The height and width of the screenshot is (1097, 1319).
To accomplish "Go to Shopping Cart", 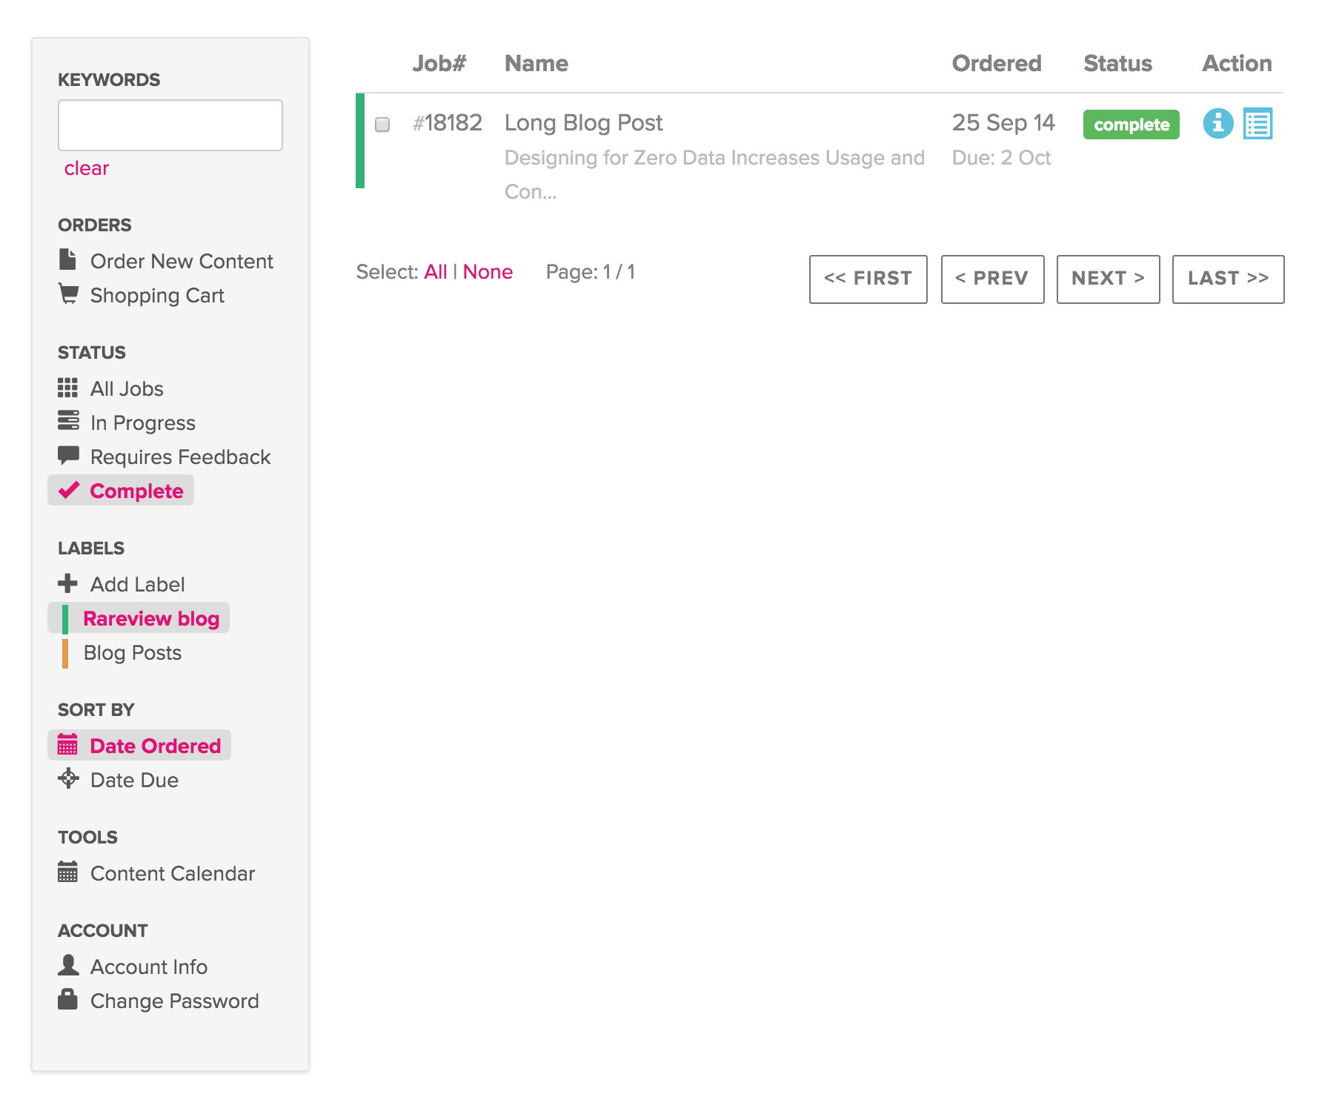I will [157, 295].
